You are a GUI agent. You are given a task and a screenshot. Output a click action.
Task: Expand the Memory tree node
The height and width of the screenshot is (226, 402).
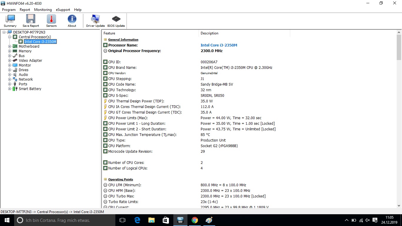tap(10, 51)
